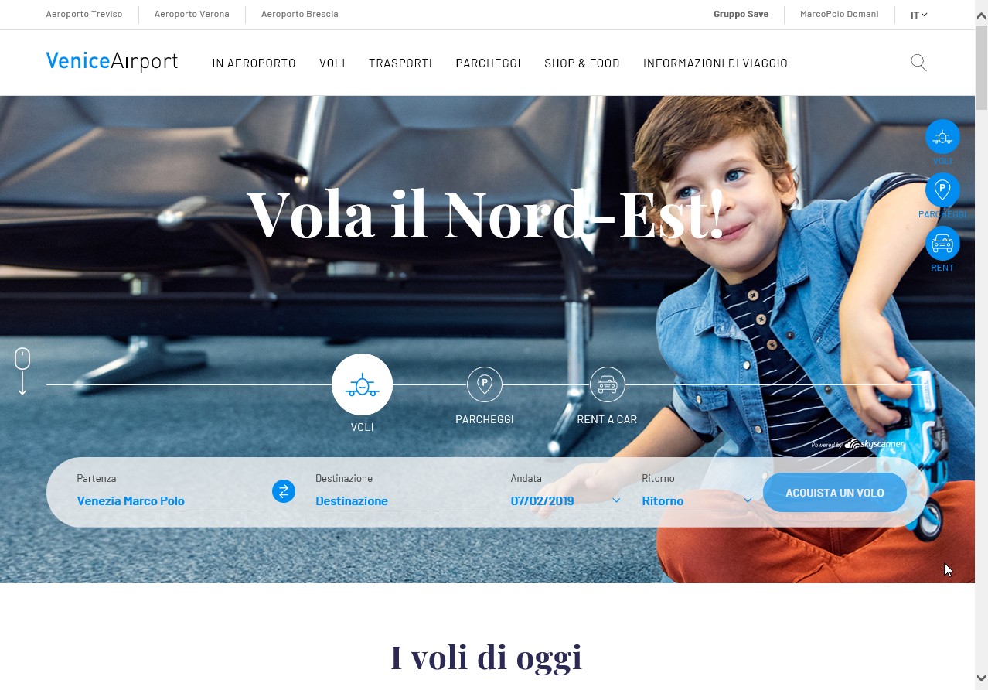Swap departure and destination with arrows icon

click(x=284, y=491)
